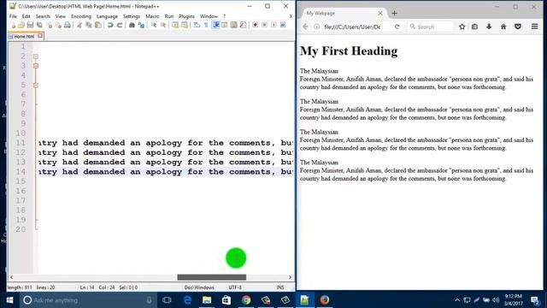This screenshot has height=308, width=547.
Task: Open the View menu
Action: [61, 16]
